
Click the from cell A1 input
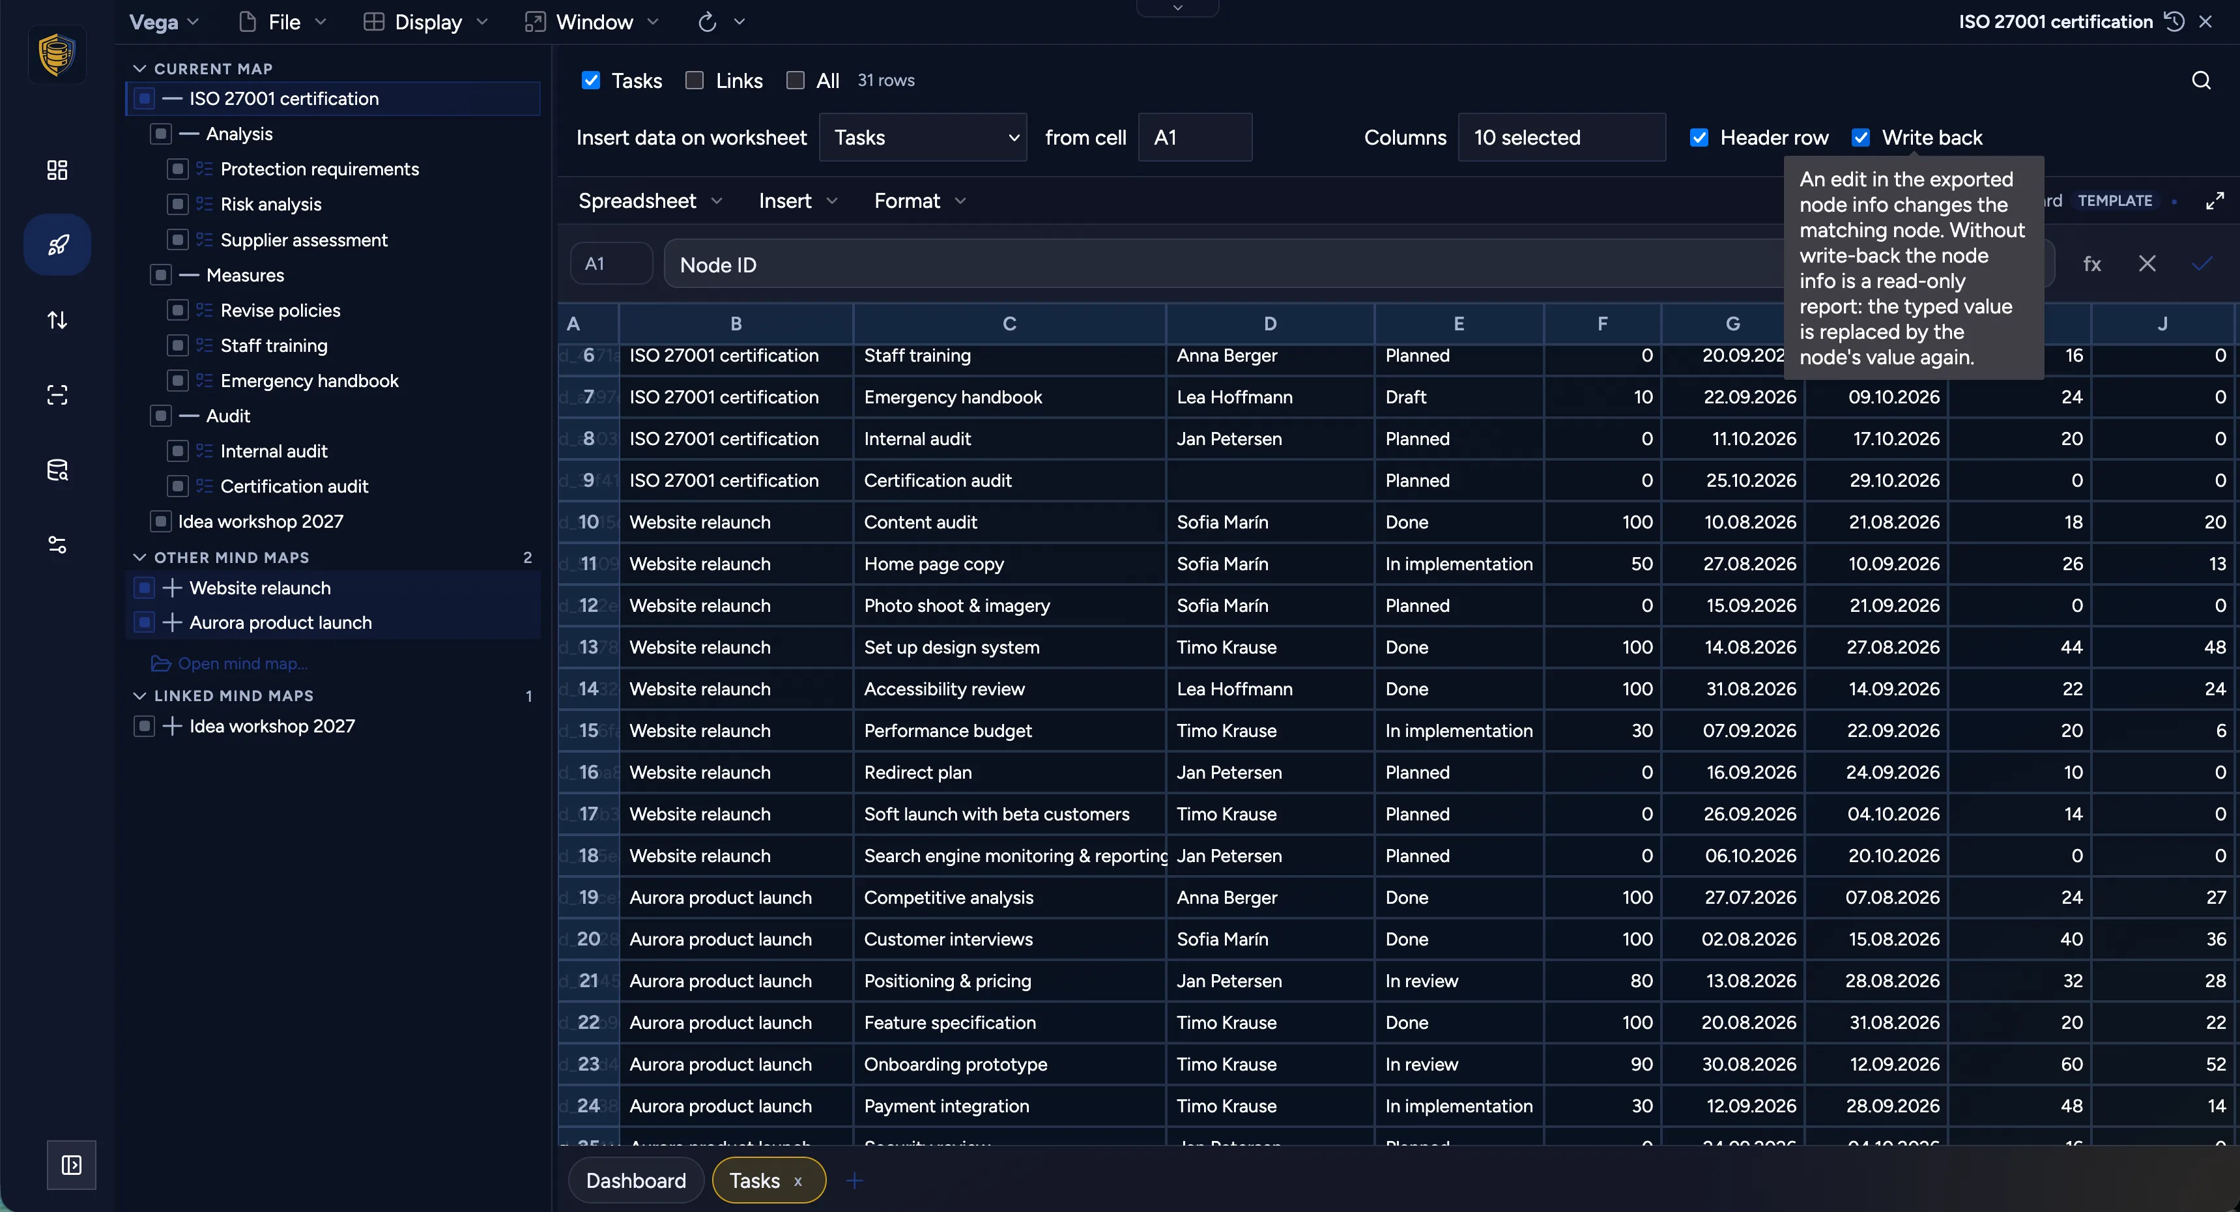(1195, 137)
